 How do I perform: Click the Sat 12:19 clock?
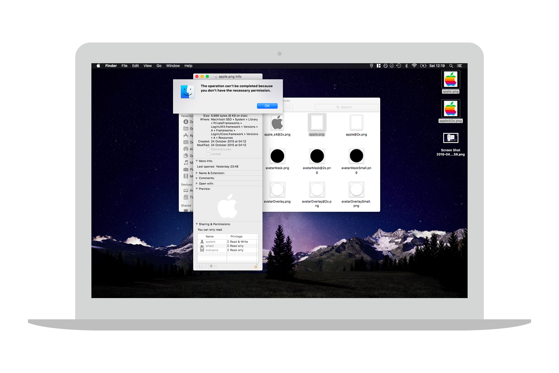(437, 66)
